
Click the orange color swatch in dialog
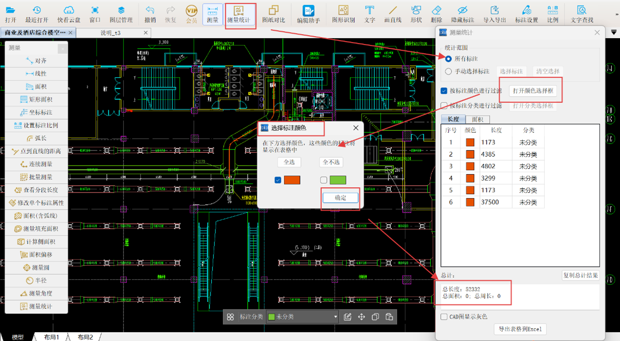292,180
